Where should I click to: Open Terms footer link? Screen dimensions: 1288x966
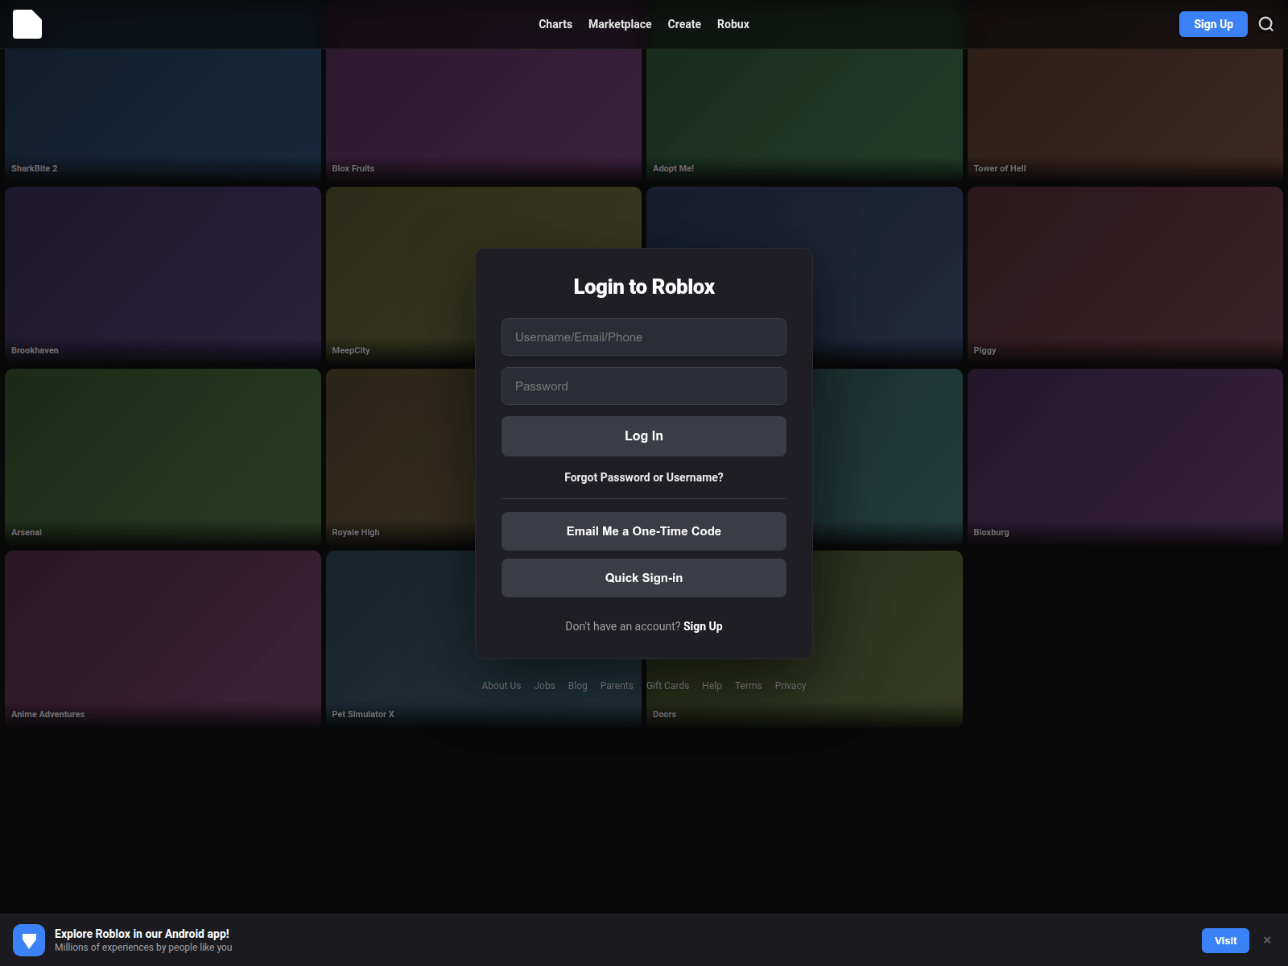point(749,686)
